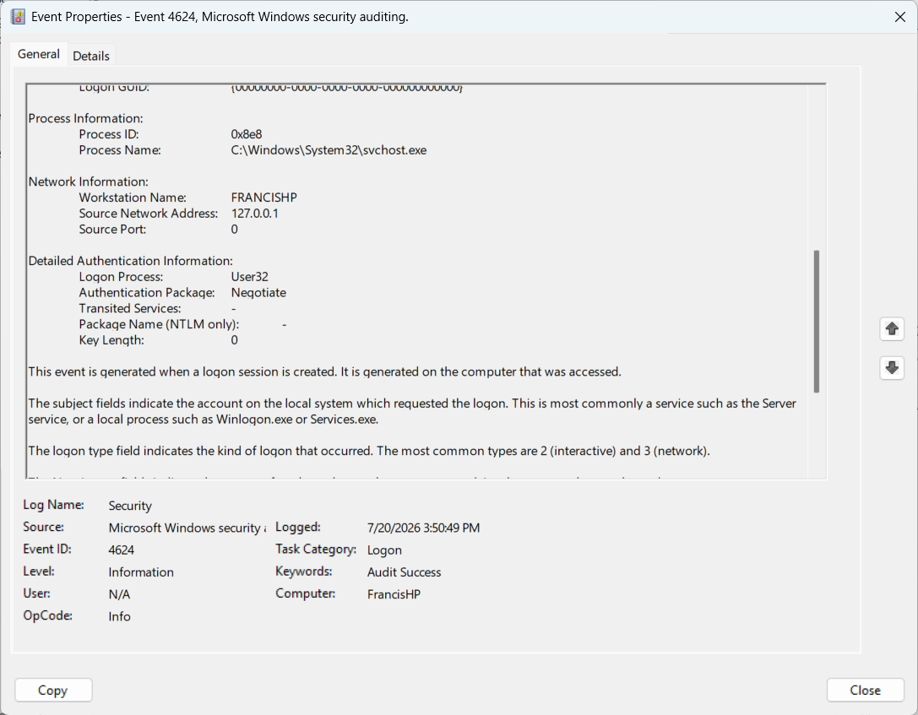Click the Source Port label
The image size is (918, 715).
pos(112,230)
